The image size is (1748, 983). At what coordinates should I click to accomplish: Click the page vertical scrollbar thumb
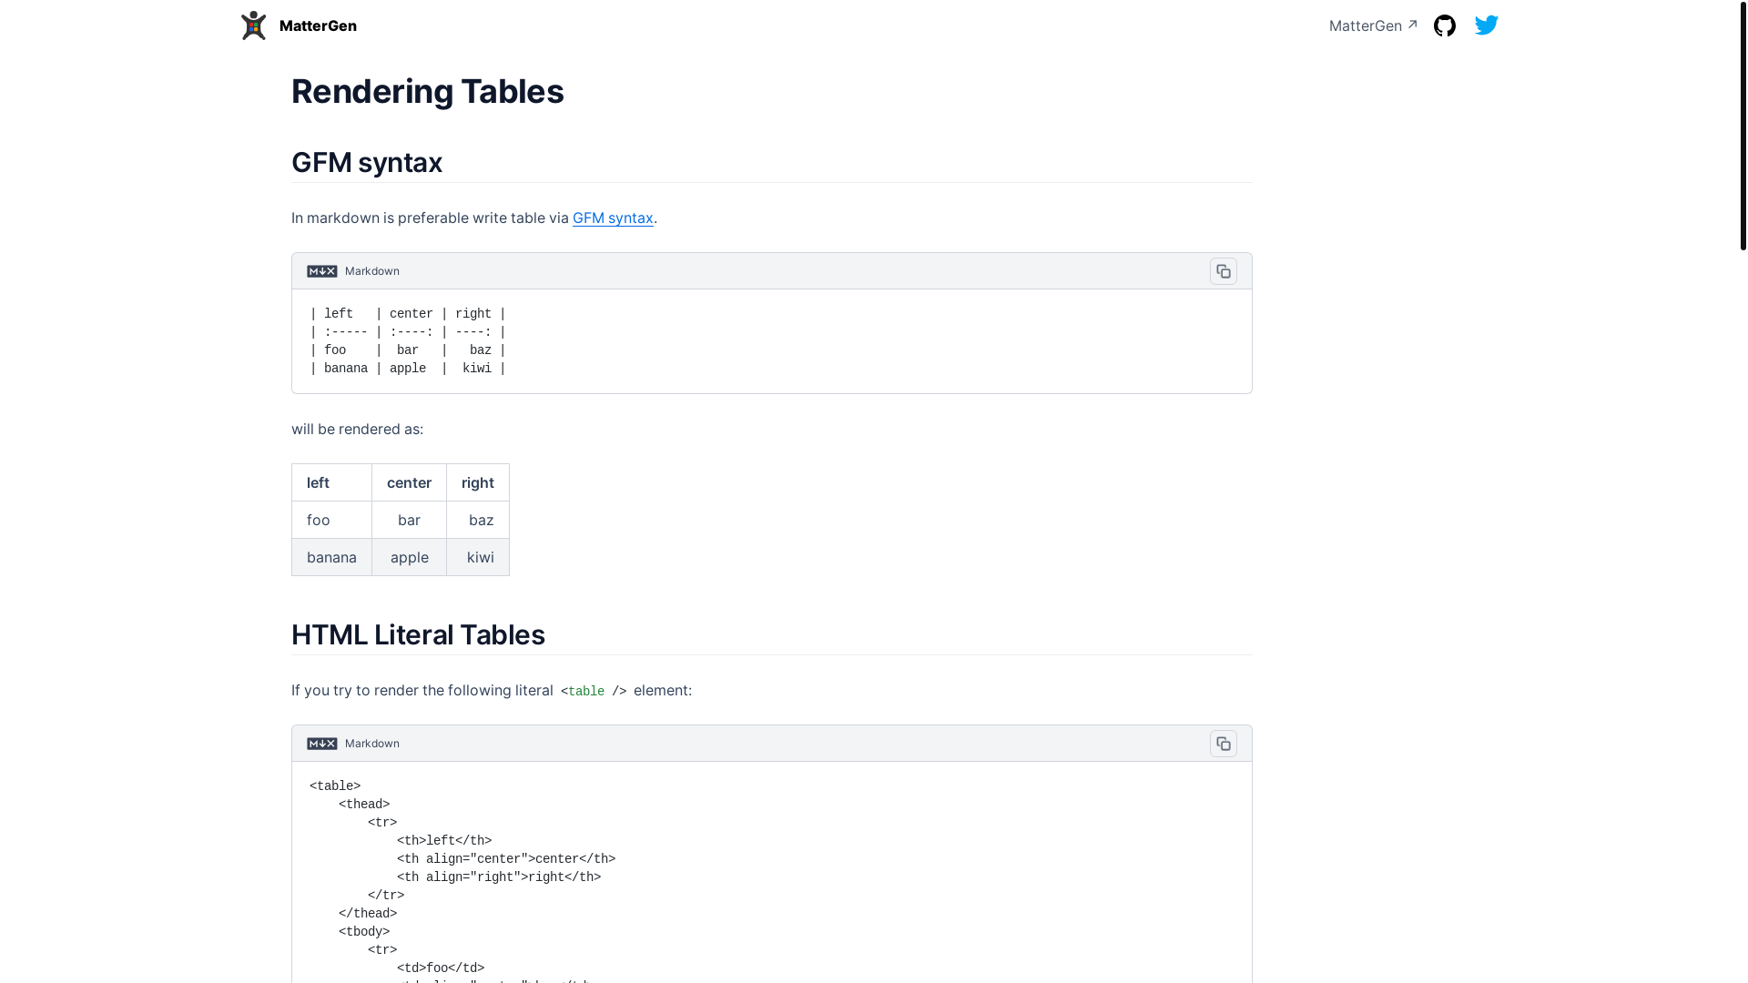(x=1743, y=125)
